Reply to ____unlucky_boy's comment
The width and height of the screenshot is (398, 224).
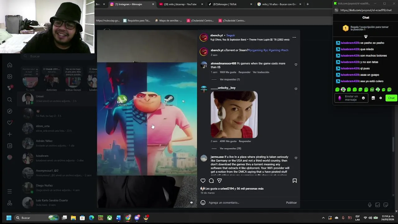[245, 141]
